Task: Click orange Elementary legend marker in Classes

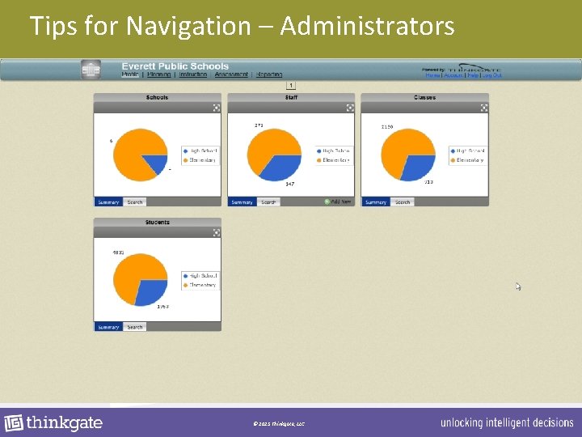Action: (453, 160)
